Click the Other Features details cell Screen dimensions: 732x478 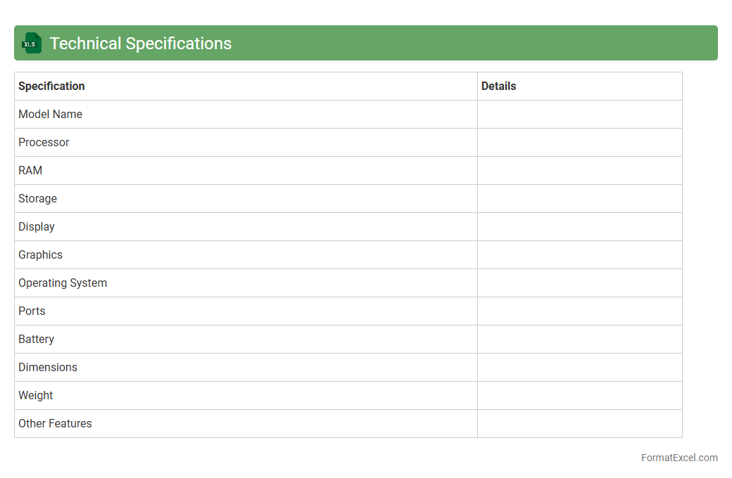(x=579, y=423)
